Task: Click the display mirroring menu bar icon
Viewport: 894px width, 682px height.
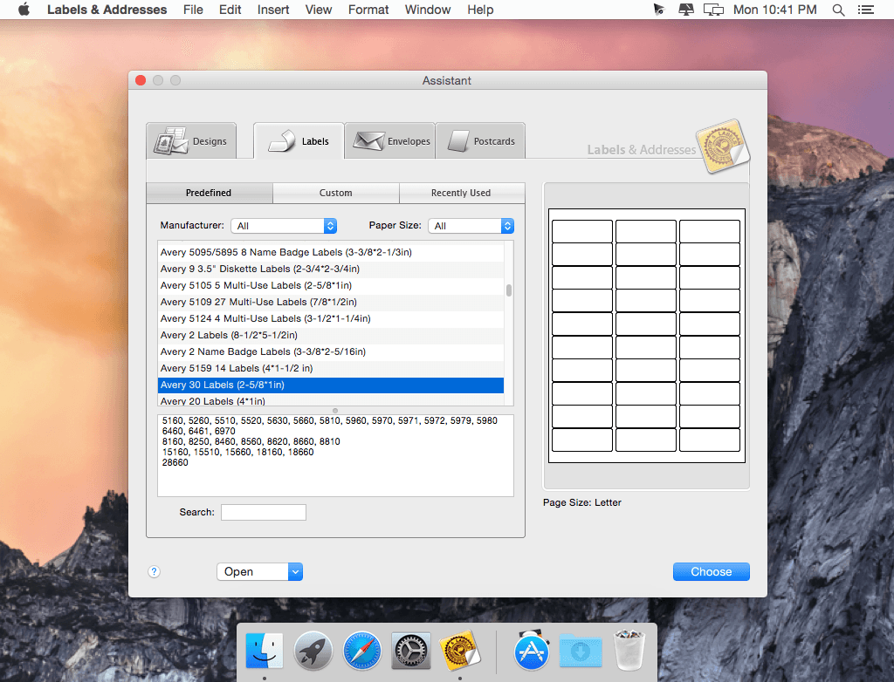Action: [x=713, y=10]
